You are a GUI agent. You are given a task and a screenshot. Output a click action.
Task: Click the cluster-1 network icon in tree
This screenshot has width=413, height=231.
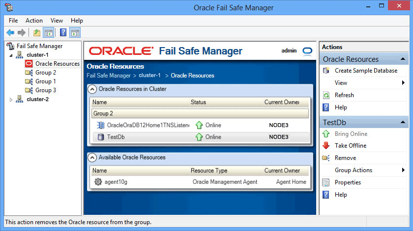[20, 55]
